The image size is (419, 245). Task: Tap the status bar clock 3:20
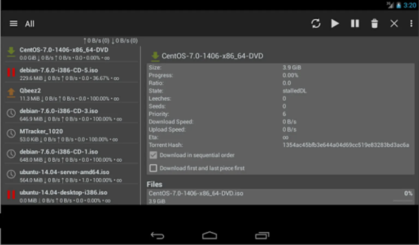(410, 5)
